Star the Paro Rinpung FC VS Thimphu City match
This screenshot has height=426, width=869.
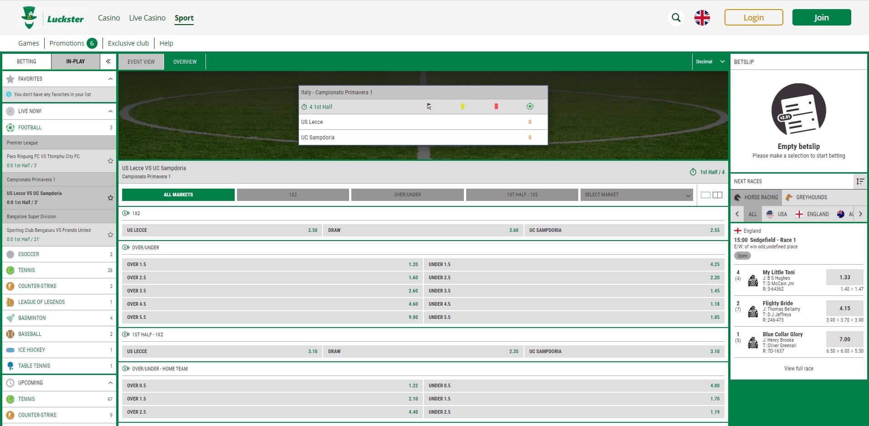coord(110,161)
